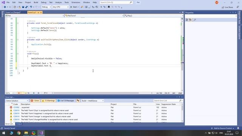Screen dimensions: 242x136
Task: Click the editor horizontal scrollbar
Action: point(96,93)
